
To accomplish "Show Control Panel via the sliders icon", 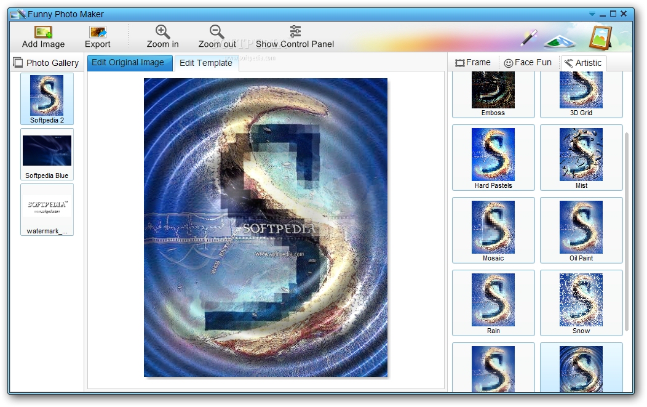I will pyautogui.click(x=295, y=31).
